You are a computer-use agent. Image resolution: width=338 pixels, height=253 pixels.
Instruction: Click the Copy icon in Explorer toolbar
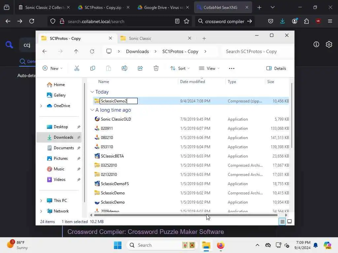click(93, 69)
